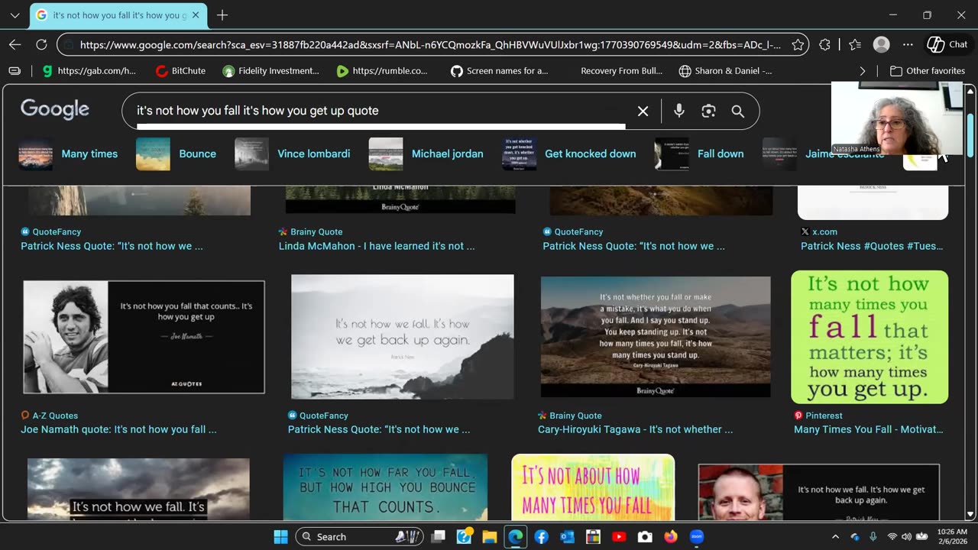Submit search with magnifying glass icon
The image size is (978, 550).
(737, 111)
